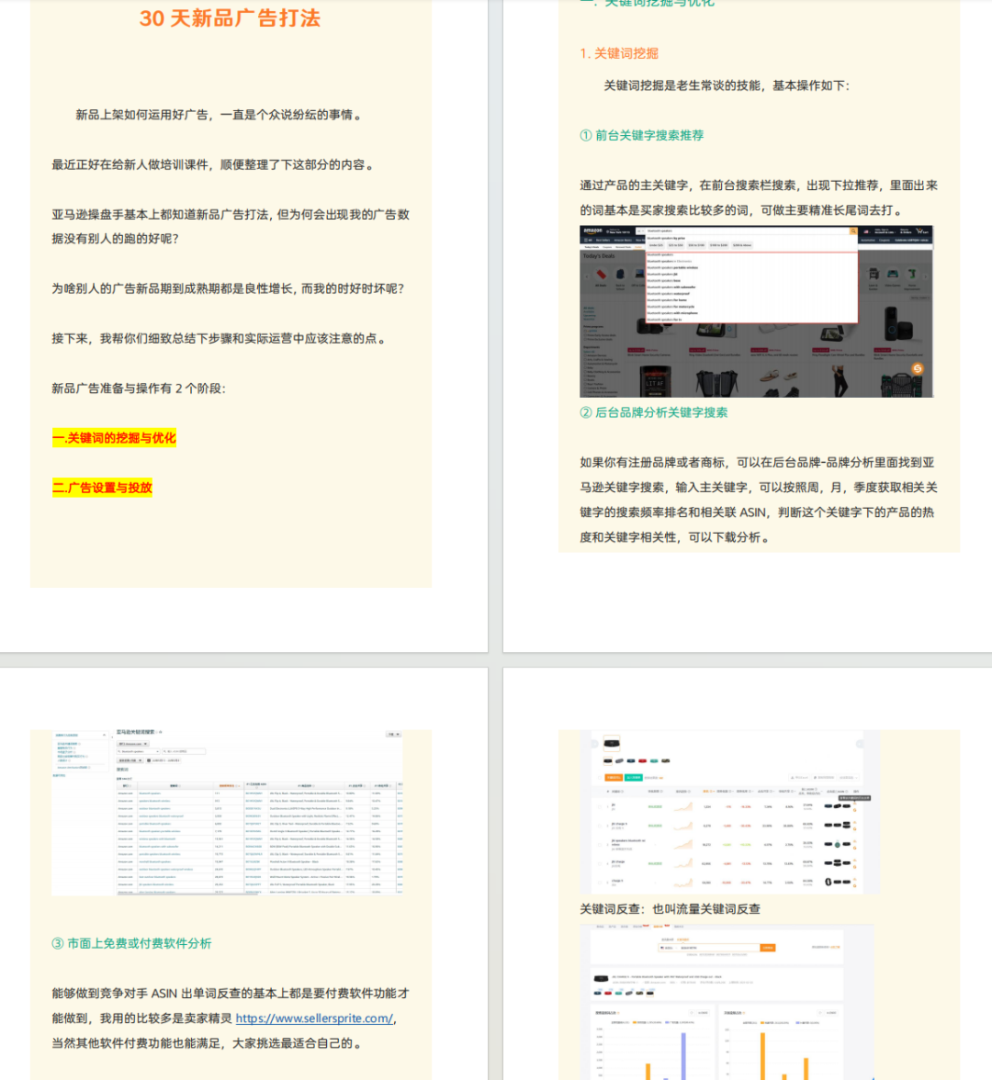
Task: Select Best Sellers in Amazon navigation bar
Action: (598, 240)
